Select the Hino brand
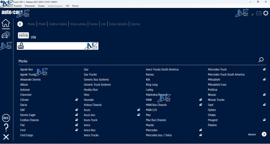 point(87,95)
